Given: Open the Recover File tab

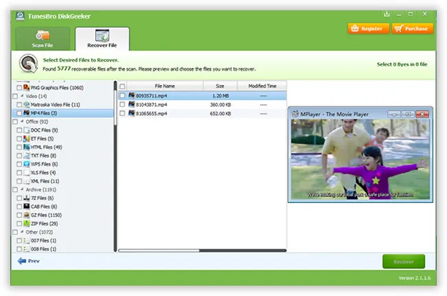Looking at the screenshot, I should click(x=102, y=40).
